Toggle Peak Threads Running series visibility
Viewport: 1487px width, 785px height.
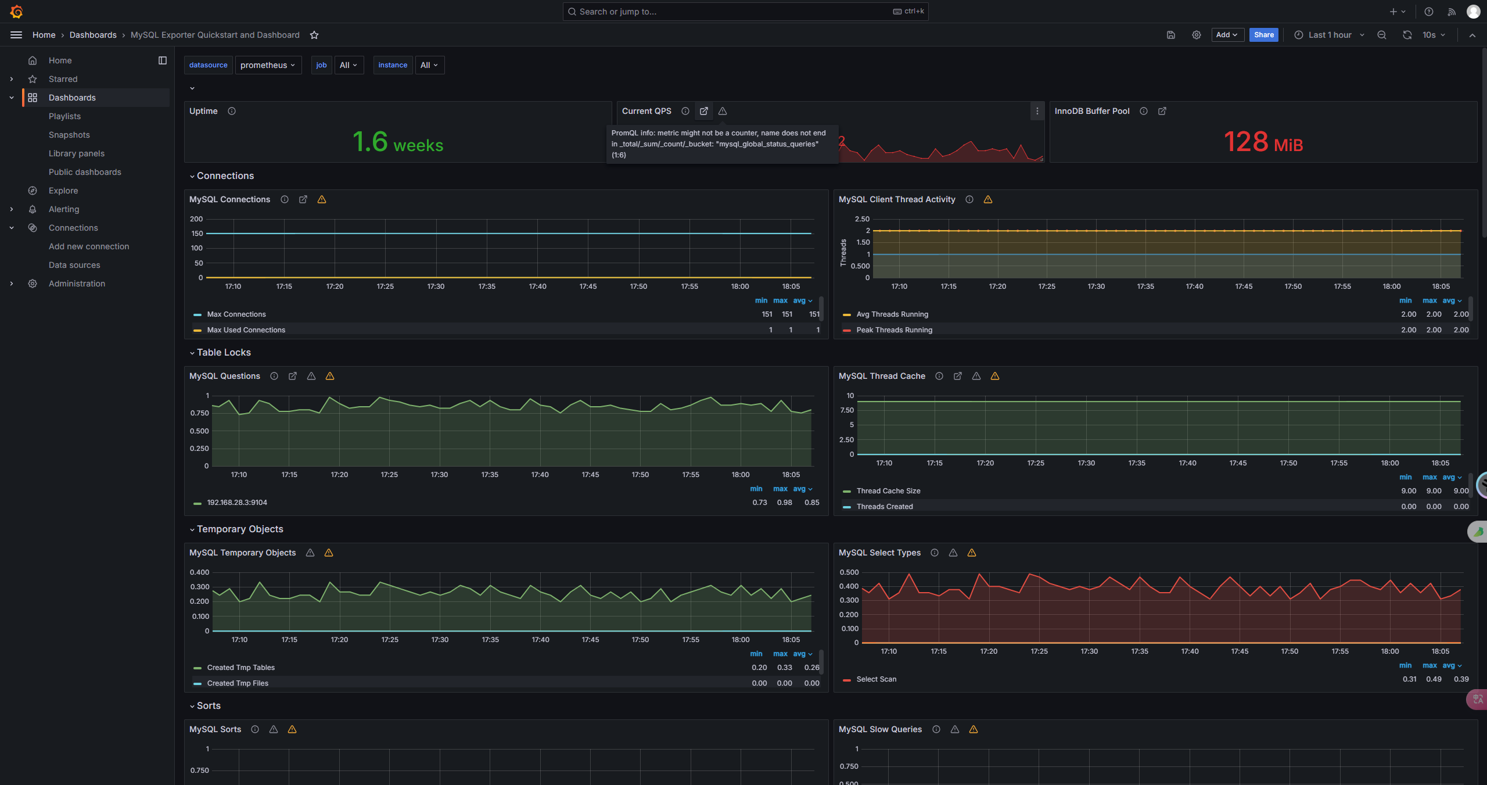click(x=894, y=330)
